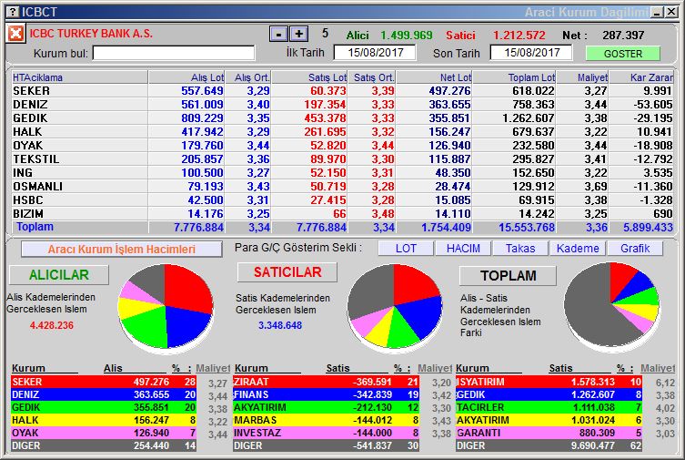Sort by Toplam Lot column header
Image resolution: width=685 pixels, height=460 pixels.
pyautogui.click(x=514, y=77)
